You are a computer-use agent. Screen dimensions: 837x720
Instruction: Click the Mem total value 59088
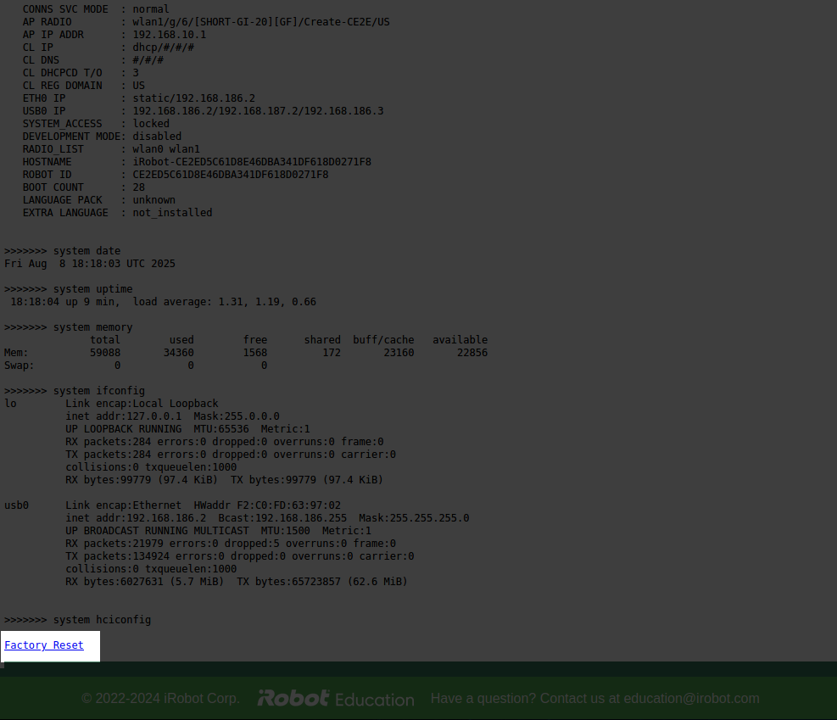coord(105,353)
